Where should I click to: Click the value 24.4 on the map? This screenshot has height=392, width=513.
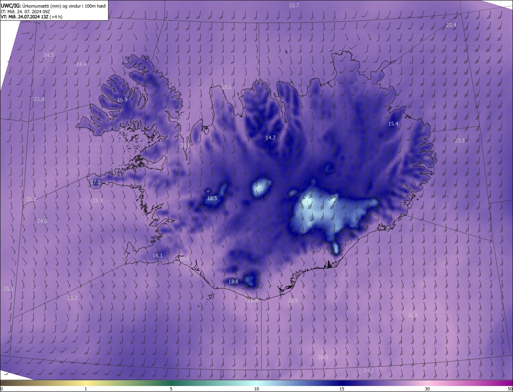point(81,64)
